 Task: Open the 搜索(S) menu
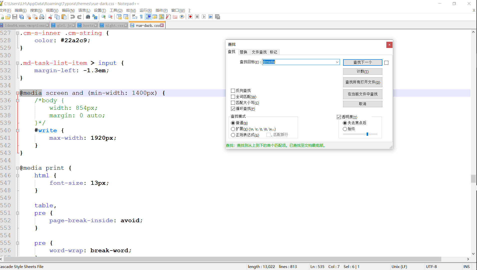[36, 10]
